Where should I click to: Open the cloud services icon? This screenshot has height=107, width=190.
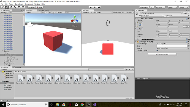(x=152, y=7)
